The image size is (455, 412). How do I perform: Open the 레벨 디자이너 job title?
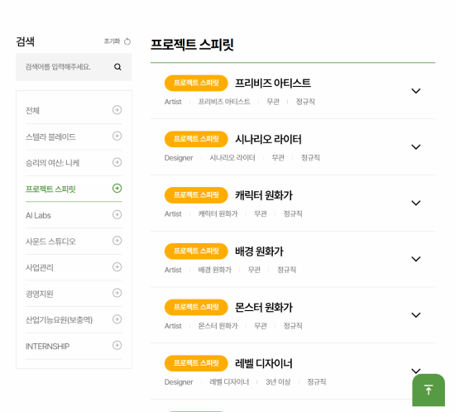click(263, 363)
